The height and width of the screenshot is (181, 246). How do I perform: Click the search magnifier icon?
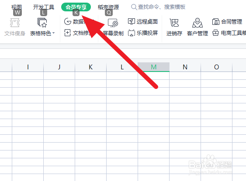tap(134, 7)
